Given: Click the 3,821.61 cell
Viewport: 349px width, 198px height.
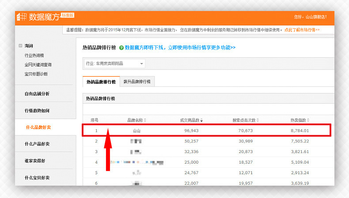Looking at the screenshot, I should click(x=300, y=152).
